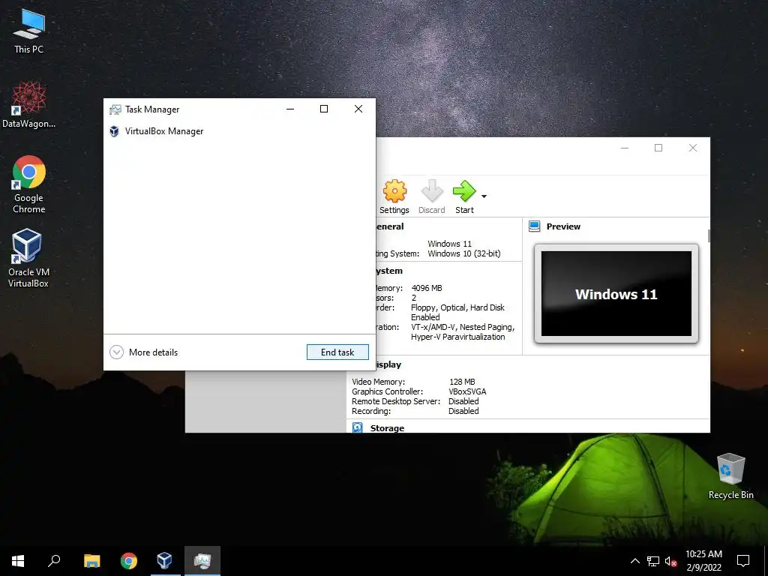The image size is (768, 576).
Task: Open the Recycle Bin
Action: [x=730, y=476]
